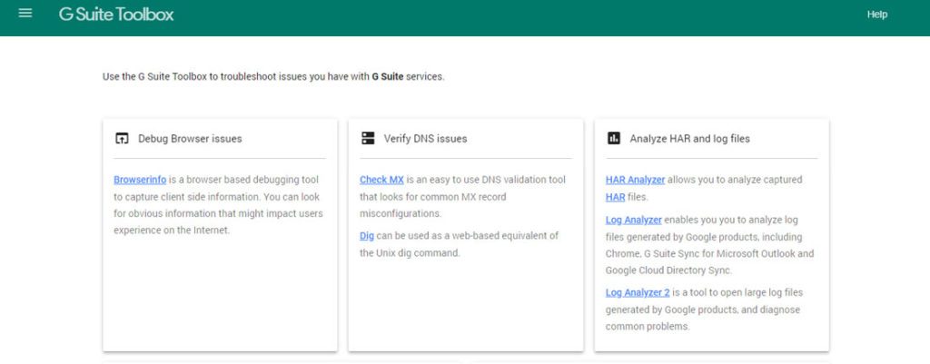Open the Dig tool link
The width and height of the screenshot is (930, 364).
367,236
